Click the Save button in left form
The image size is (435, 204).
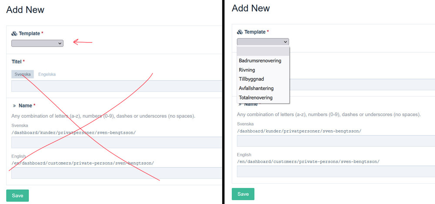pos(17,195)
